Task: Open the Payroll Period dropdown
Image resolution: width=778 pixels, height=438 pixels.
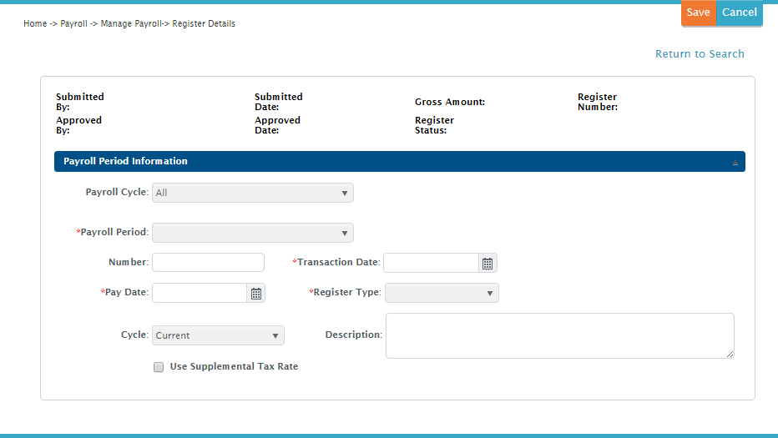Action: click(252, 233)
